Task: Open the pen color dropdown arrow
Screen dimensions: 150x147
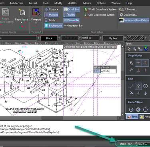Action: 59,38
